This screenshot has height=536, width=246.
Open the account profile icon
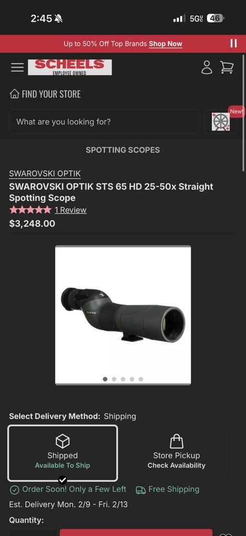207,67
